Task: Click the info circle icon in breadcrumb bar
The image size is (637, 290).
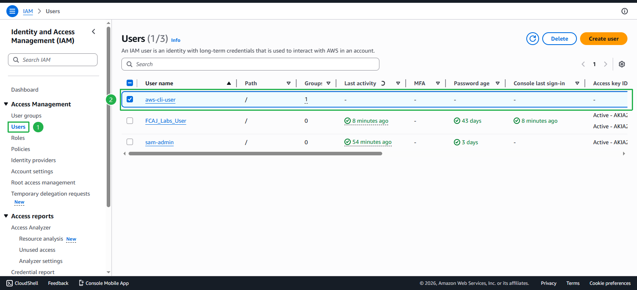Action: click(x=625, y=11)
